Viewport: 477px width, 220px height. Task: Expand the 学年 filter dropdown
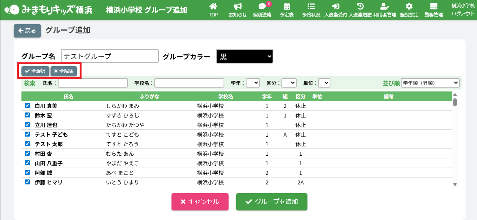coord(253,83)
